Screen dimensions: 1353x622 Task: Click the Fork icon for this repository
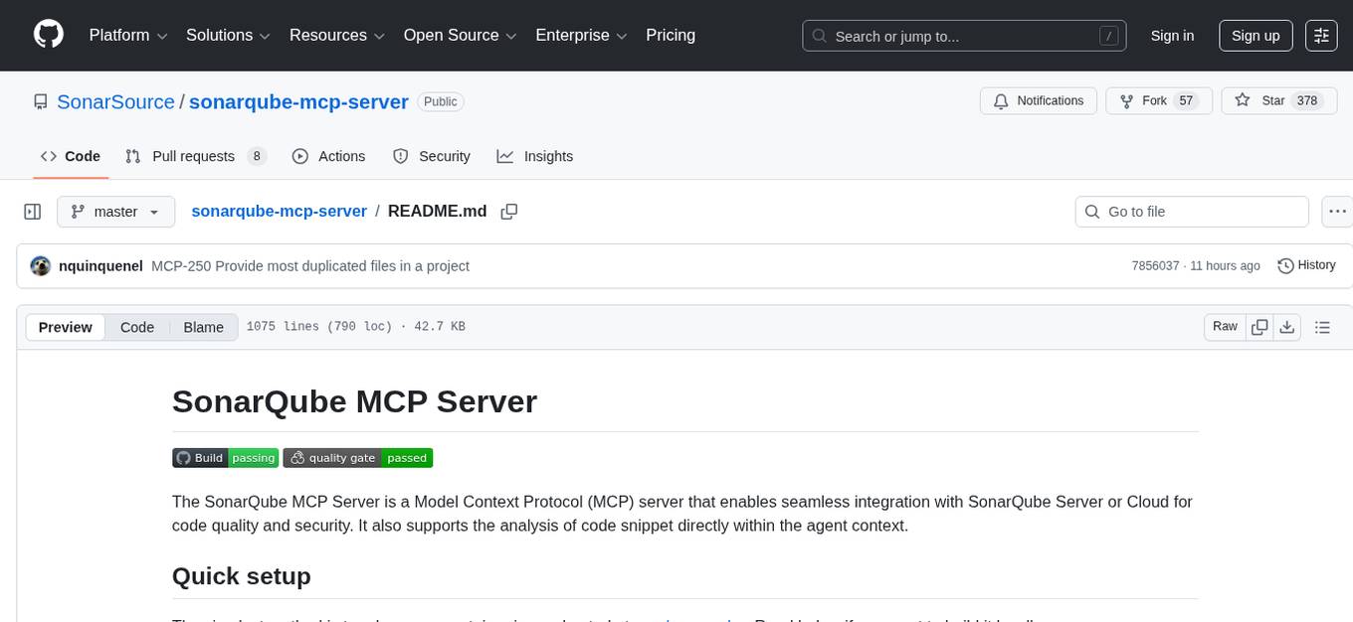pyautogui.click(x=1126, y=100)
